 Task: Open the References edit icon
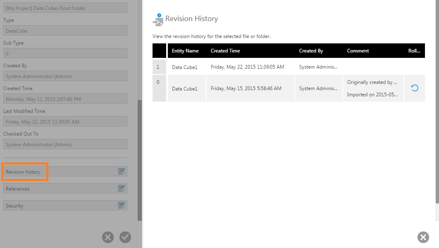tap(121, 188)
